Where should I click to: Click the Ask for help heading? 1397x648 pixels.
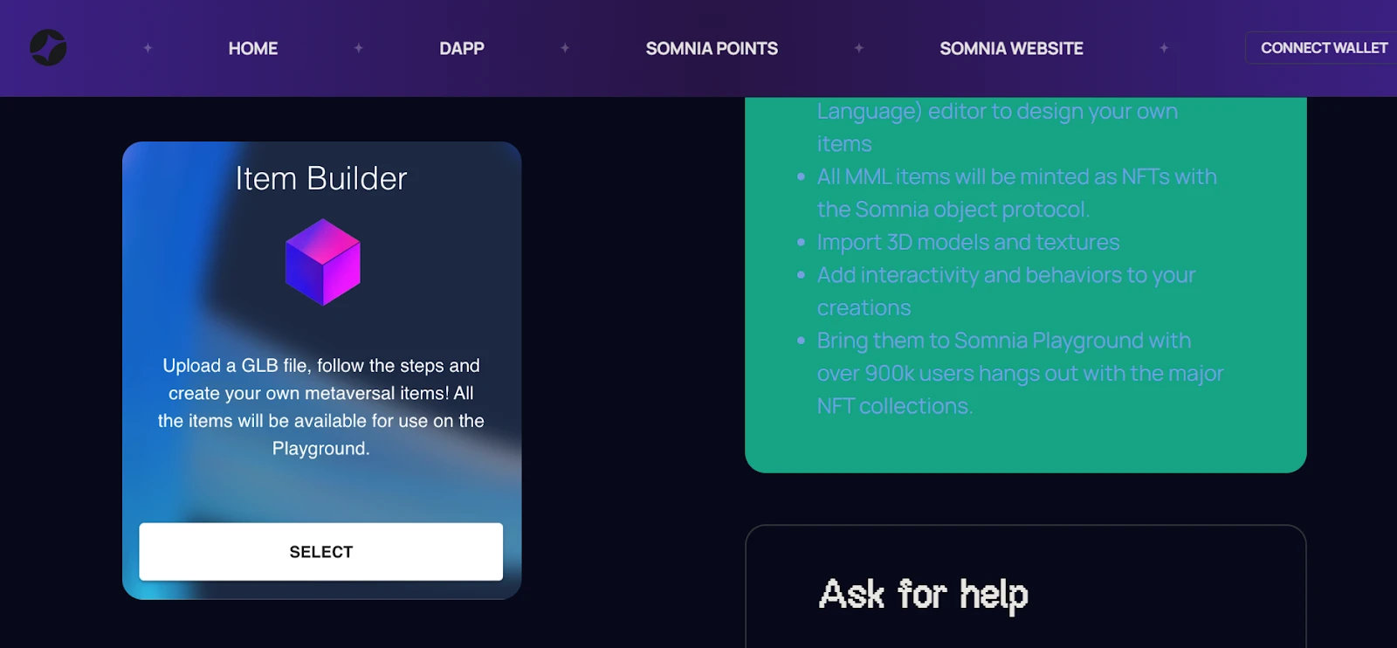tap(924, 595)
